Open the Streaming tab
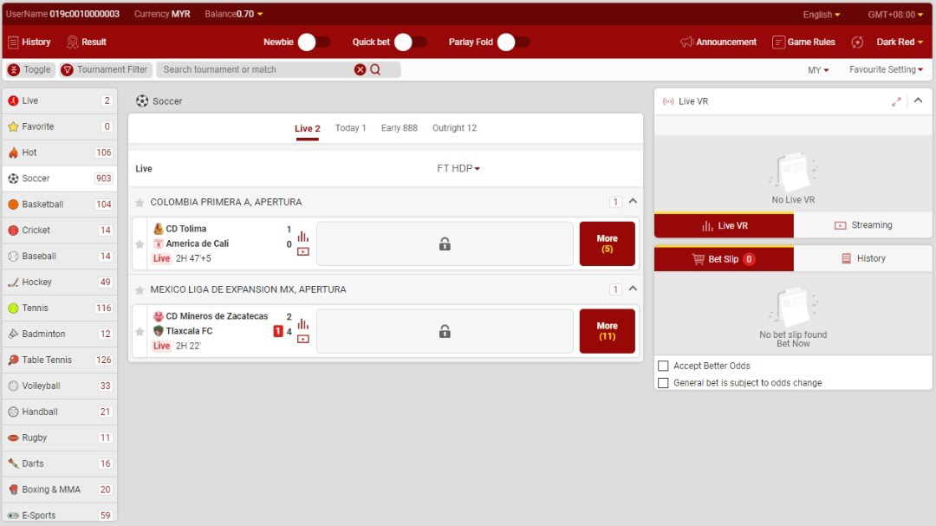 (862, 225)
